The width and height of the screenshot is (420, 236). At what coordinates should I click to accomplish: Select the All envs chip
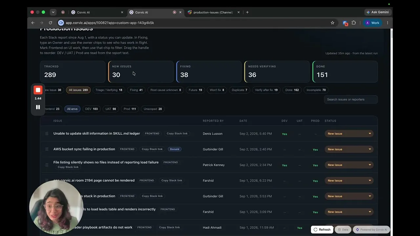coord(73,109)
